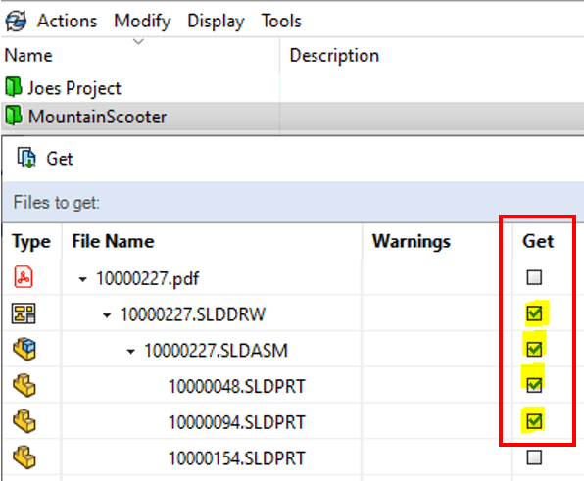The height and width of the screenshot is (481, 584).
Task: Open the Actions menu
Action: coord(67,21)
